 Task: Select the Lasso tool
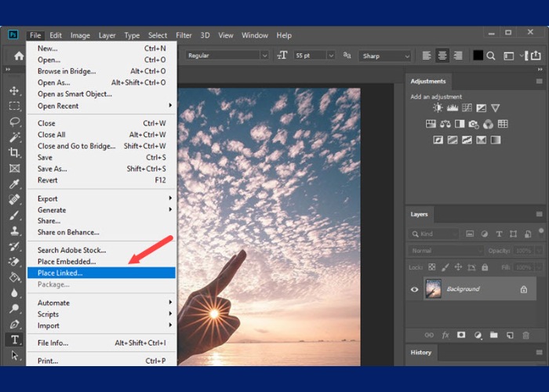pyautogui.click(x=14, y=122)
